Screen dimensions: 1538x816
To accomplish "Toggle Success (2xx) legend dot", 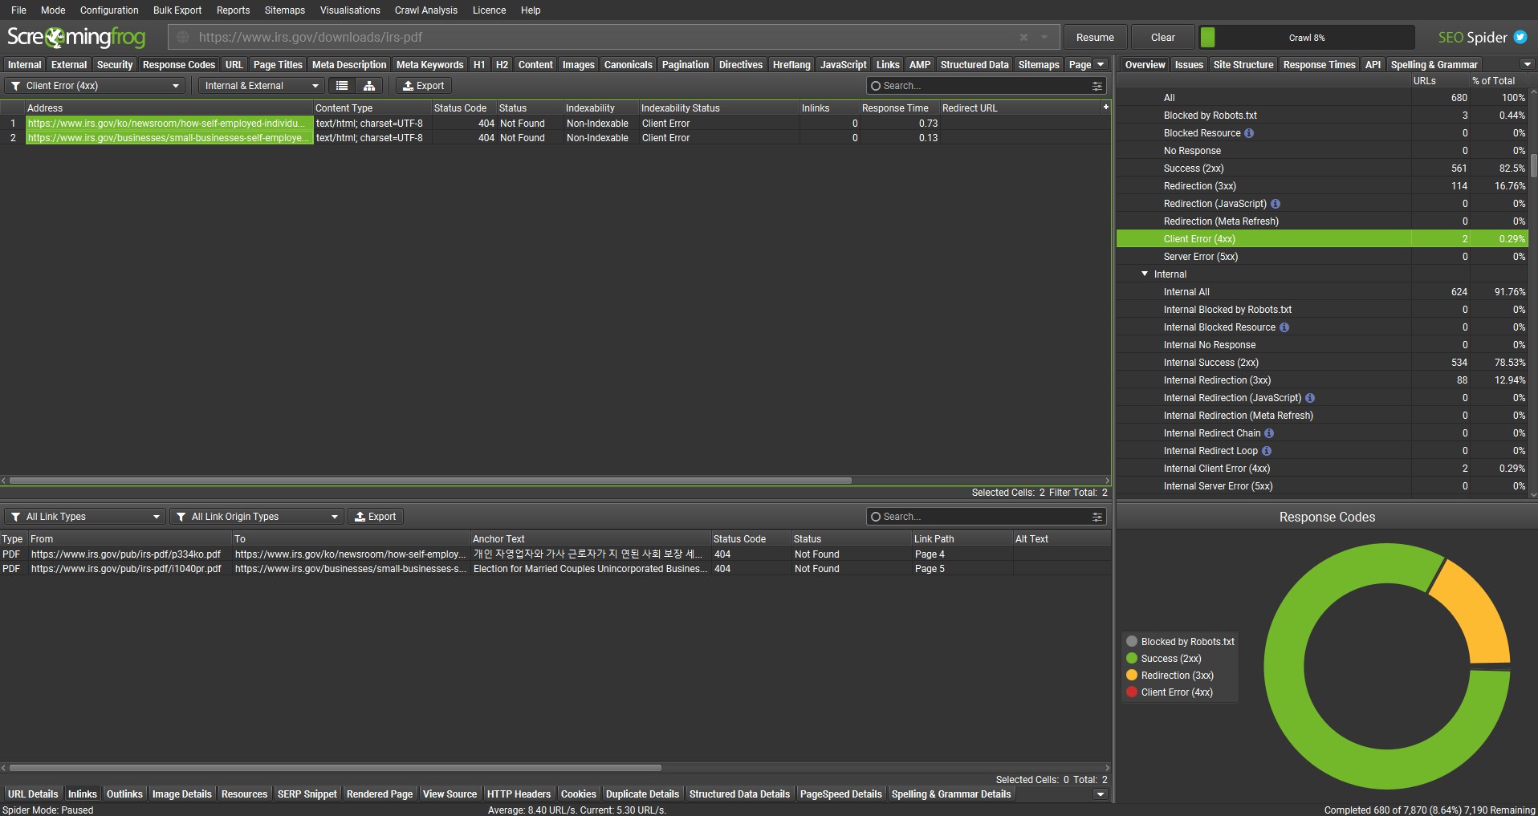I will [x=1132, y=658].
